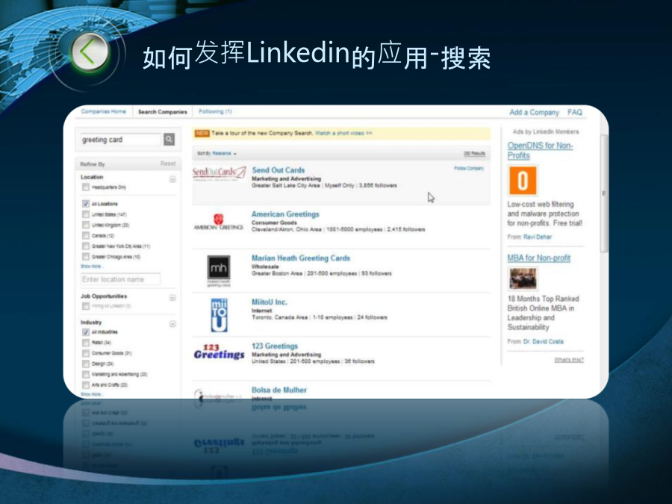Click the page vertical scrollbar thumb

coord(604,193)
